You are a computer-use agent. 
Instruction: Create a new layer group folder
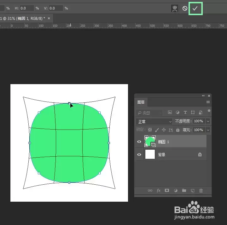[184, 190]
